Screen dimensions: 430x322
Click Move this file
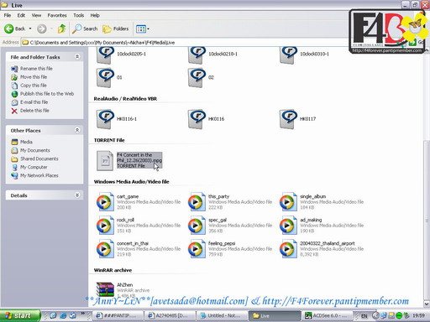(x=34, y=77)
